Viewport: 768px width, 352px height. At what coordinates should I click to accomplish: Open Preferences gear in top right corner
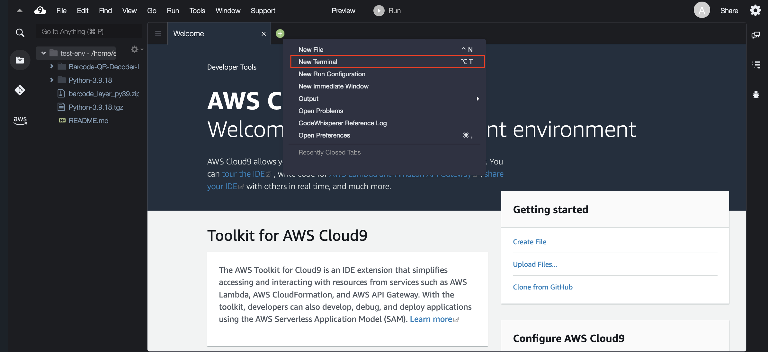755,11
